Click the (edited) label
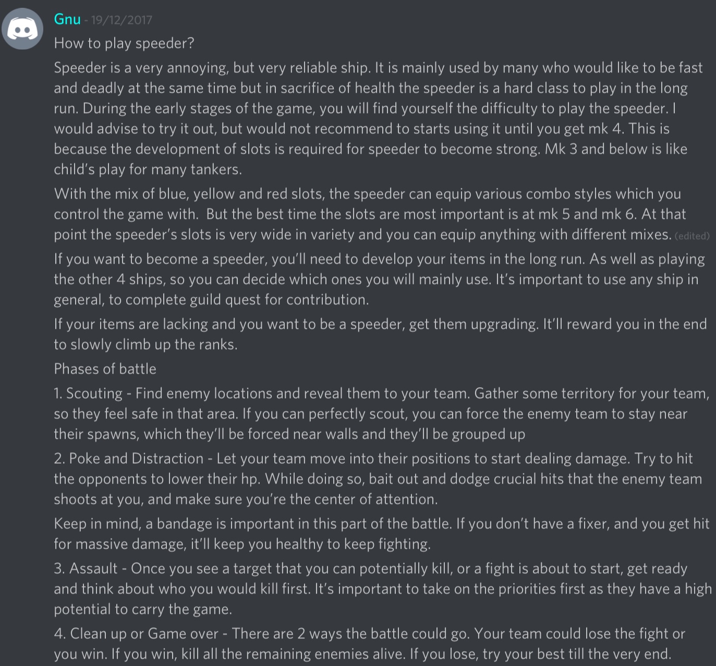Screen dimensions: 716x666 tap(691, 236)
